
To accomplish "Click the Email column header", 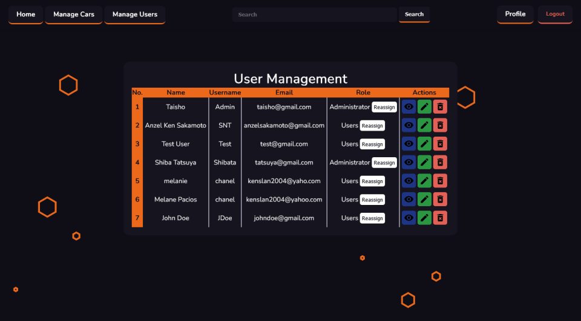I will point(284,92).
